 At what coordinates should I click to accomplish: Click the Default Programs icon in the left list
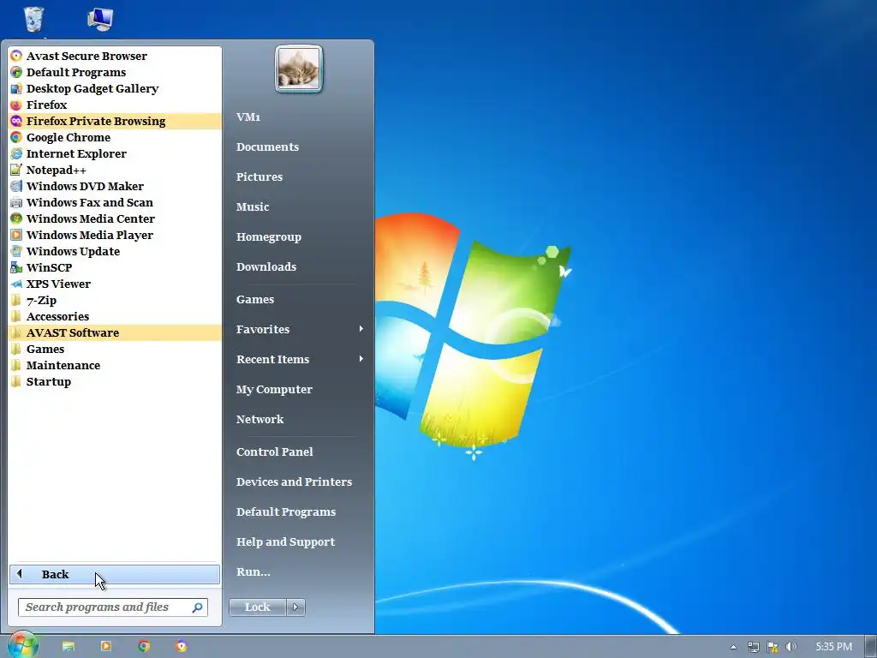(x=16, y=72)
